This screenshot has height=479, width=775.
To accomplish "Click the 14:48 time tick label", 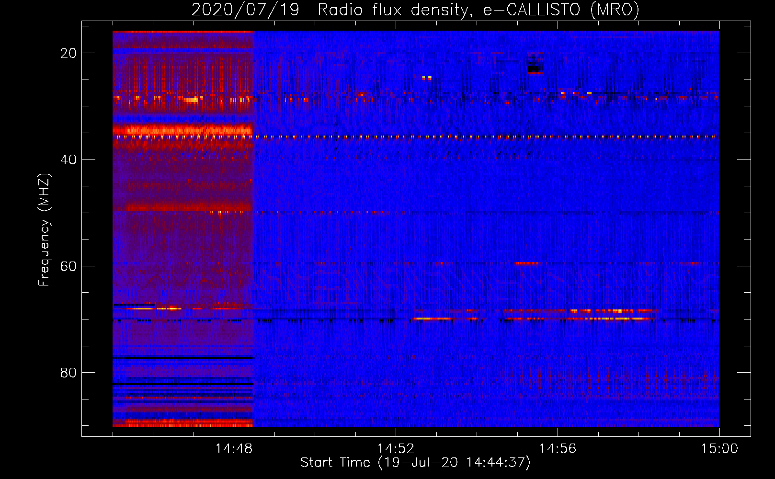I will click(x=234, y=449).
